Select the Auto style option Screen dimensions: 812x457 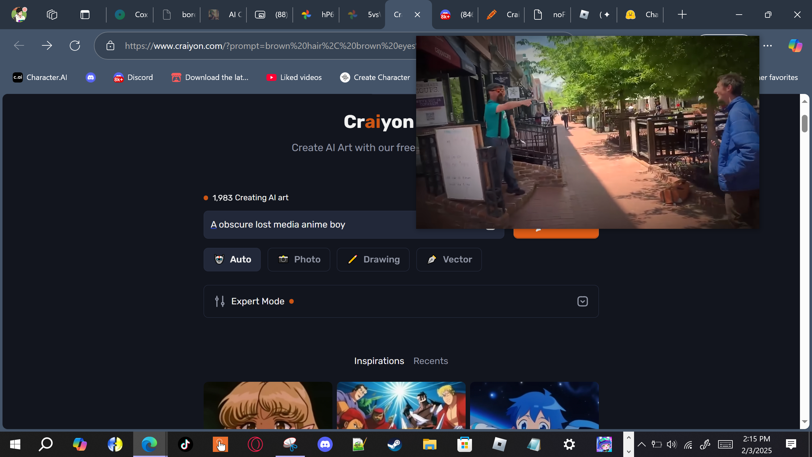click(232, 260)
